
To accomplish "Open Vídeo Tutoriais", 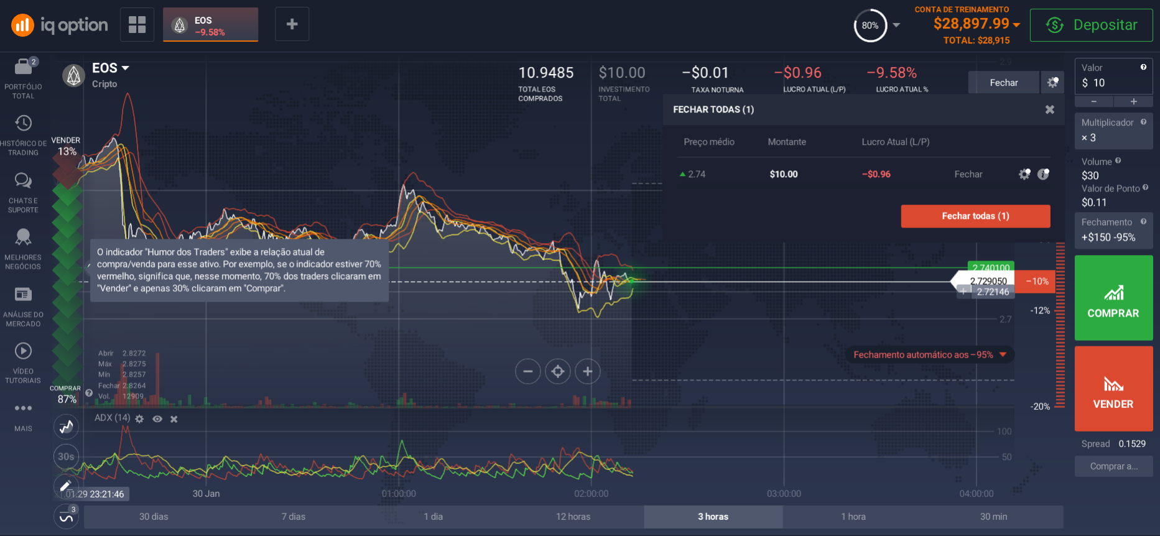I will pos(23,363).
